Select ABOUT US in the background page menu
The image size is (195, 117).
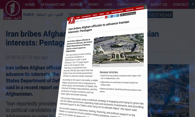tap(159, 5)
